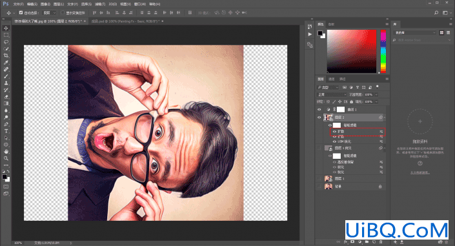Select the Brush tool
The height and width of the screenshot is (246, 455).
[x=6, y=76]
